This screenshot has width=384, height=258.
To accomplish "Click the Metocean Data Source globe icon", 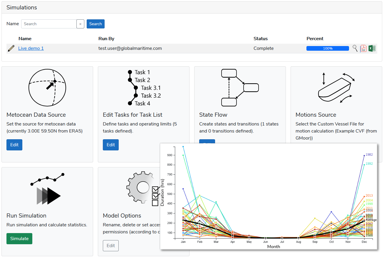I will coord(47,87).
